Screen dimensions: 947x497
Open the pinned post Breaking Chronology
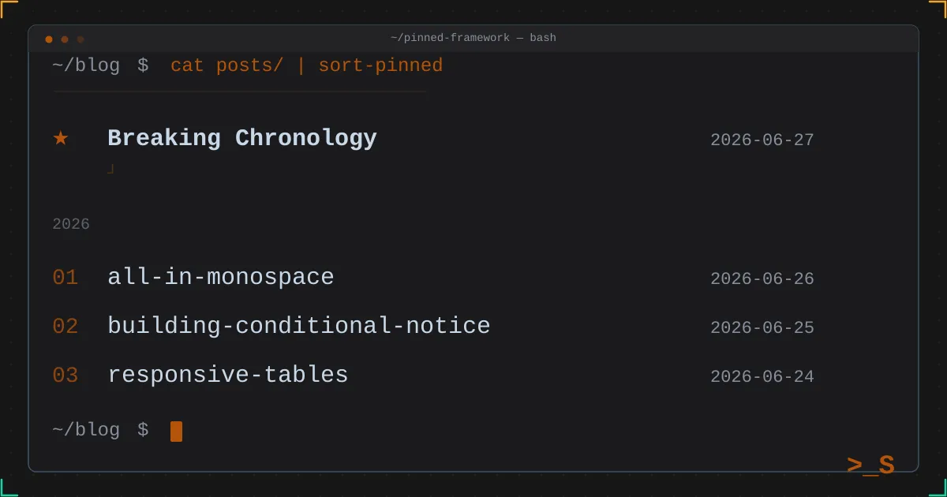click(242, 139)
